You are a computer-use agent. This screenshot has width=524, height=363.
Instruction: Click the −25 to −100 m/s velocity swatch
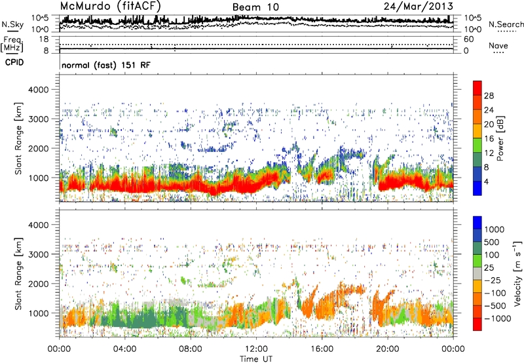(477, 286)
